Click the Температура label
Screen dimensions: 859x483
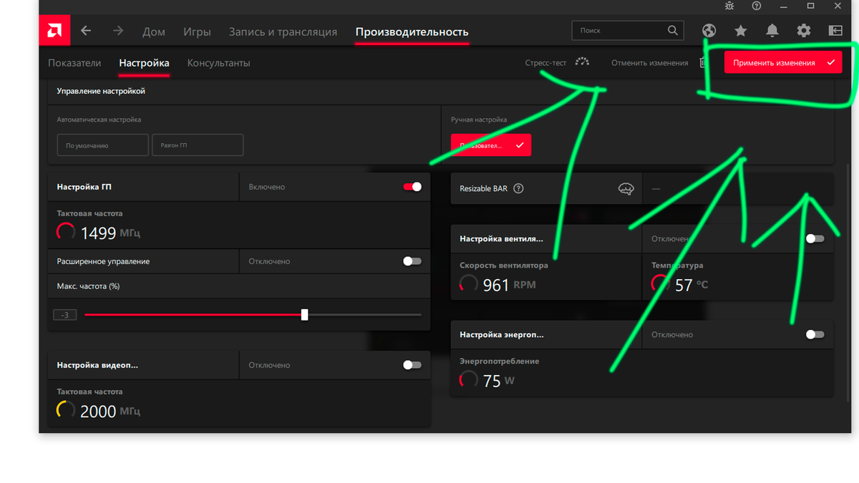point(677,265)
